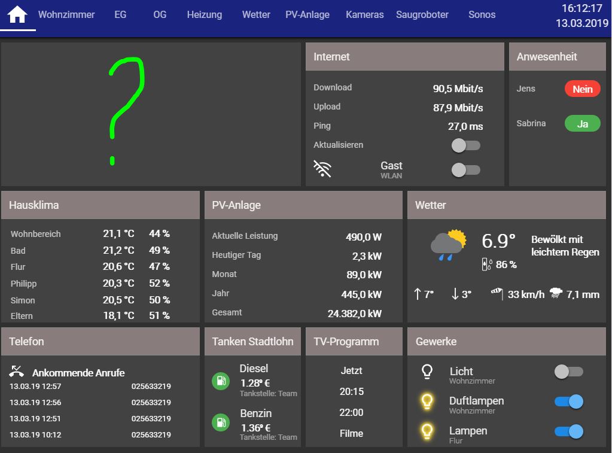Click the up arrow max temperature icon
612x453 pixels.
[417, 294]
